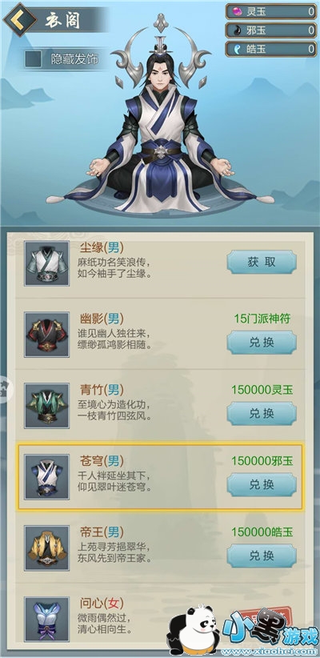Select the 幽影 black-red outfit icon
Image resolution: width=320 pixels, height=658 pixels.
pos(46,335)
